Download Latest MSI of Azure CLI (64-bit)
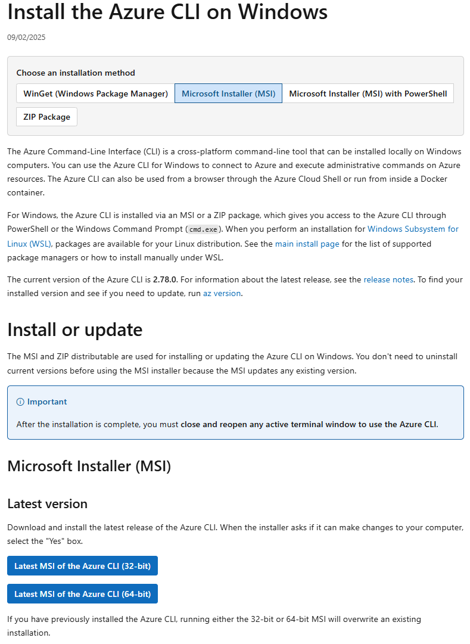Viewport: 470px width, 644px height. coord(82,594)
